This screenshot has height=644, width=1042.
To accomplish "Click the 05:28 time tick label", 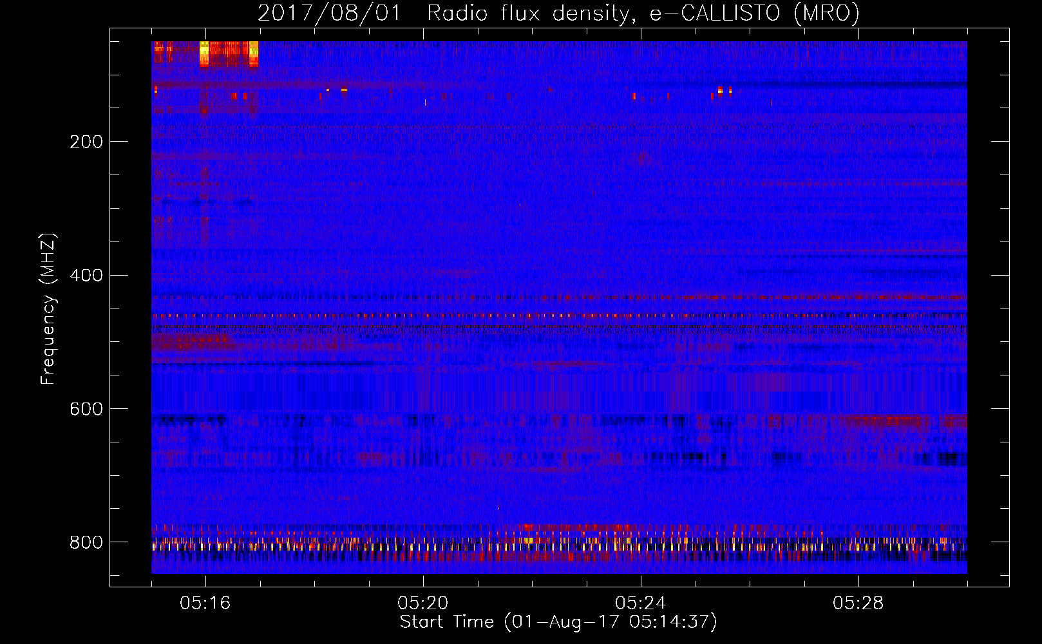I will click(x=858, y=603).
